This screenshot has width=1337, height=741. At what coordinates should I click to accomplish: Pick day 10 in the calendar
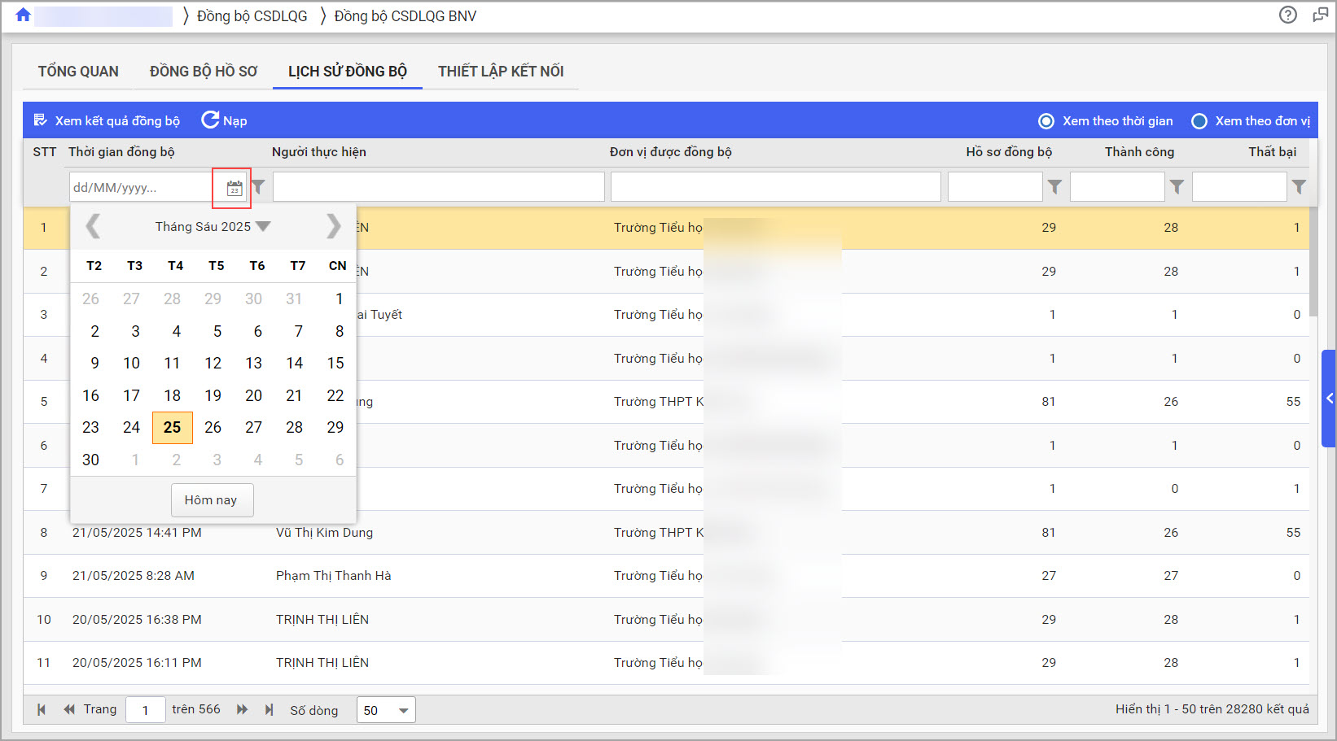[x=132, y=364]
